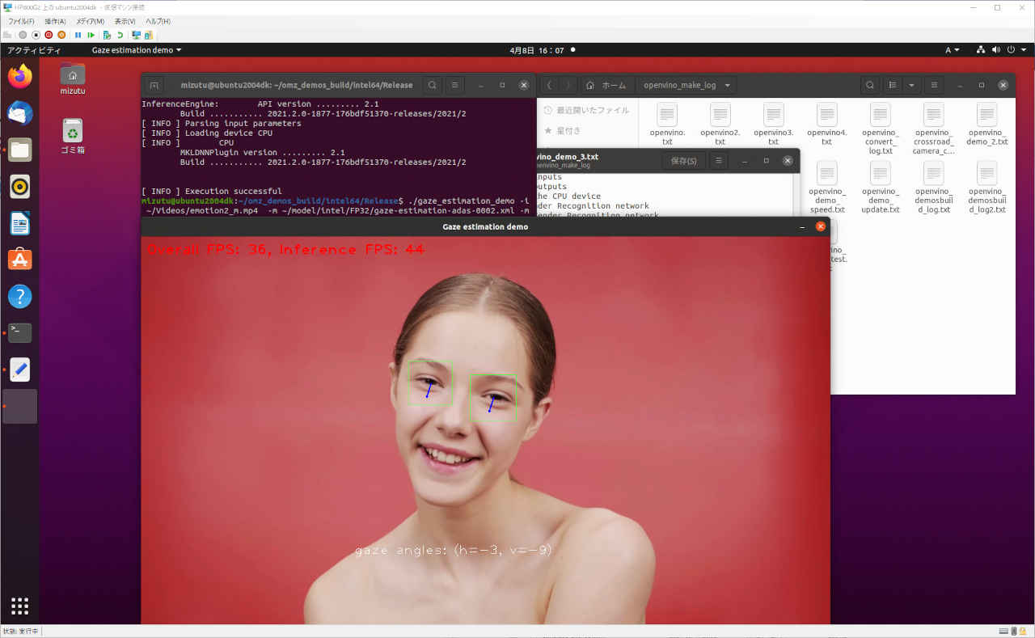
Task: Launch Rhythmbox from the dock
Action: click(x=20, y=187)
